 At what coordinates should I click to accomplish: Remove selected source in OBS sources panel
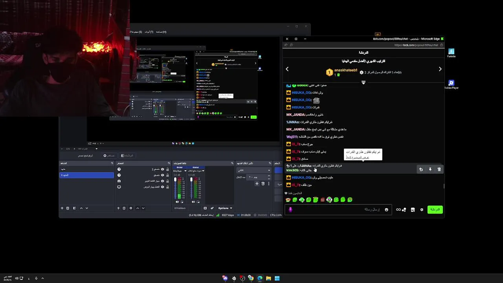(124, 208)
